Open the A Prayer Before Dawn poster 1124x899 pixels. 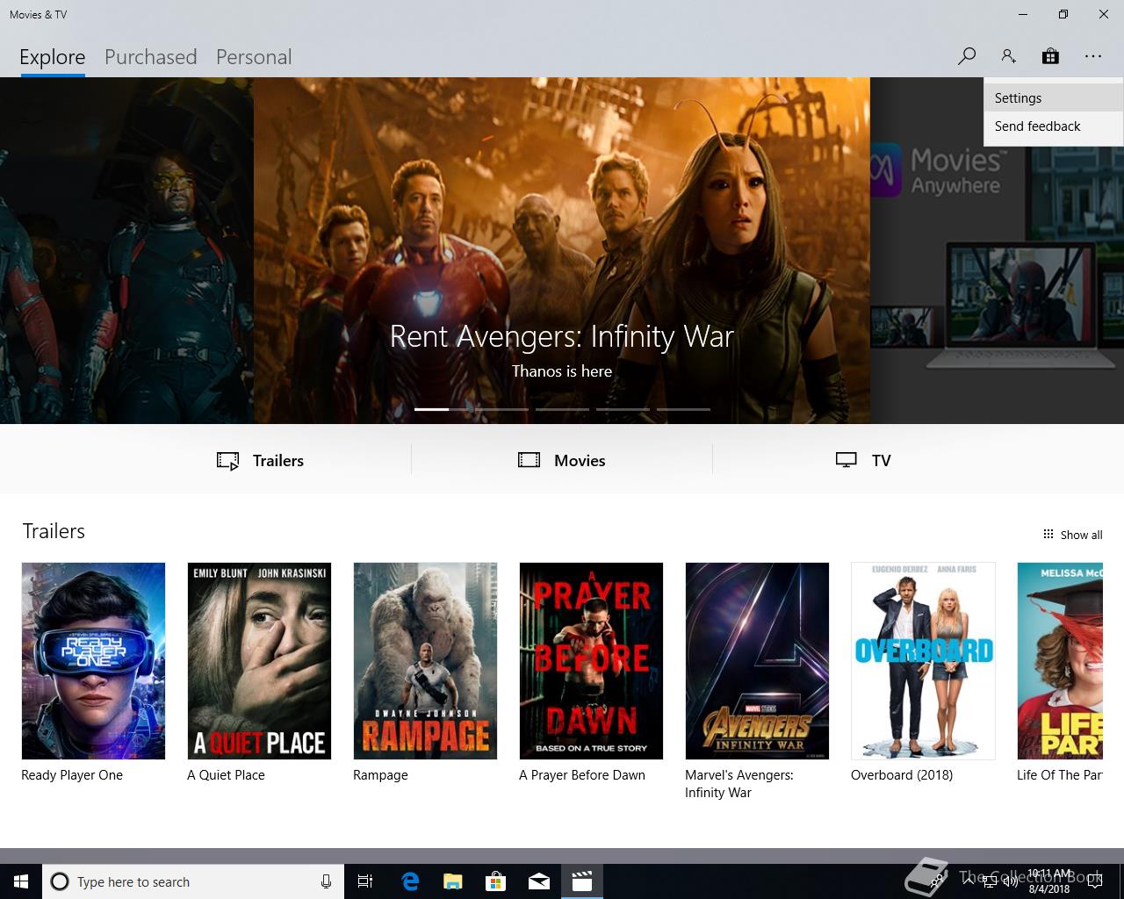tap(591, 661)
